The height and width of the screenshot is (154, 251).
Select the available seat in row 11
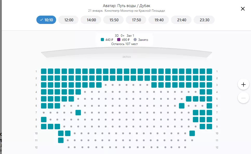pos(61,140)
